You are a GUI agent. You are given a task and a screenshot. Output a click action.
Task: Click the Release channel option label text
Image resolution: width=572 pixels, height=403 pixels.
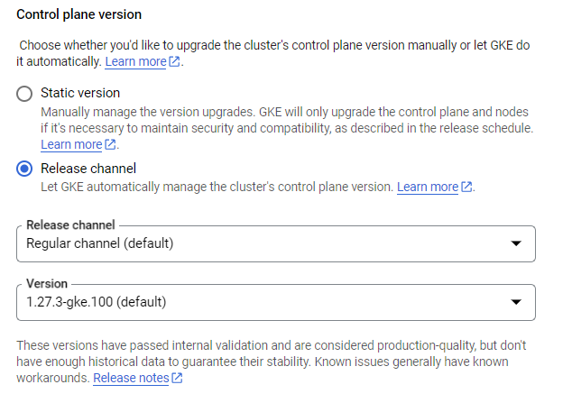point(88,169)
